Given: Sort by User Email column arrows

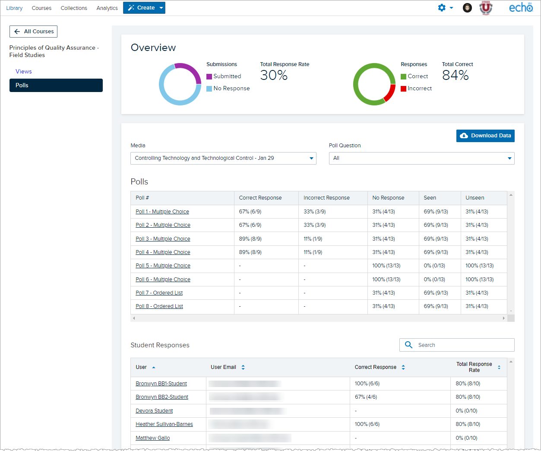Looking at the screenshot, I should (x=243, y=367).
